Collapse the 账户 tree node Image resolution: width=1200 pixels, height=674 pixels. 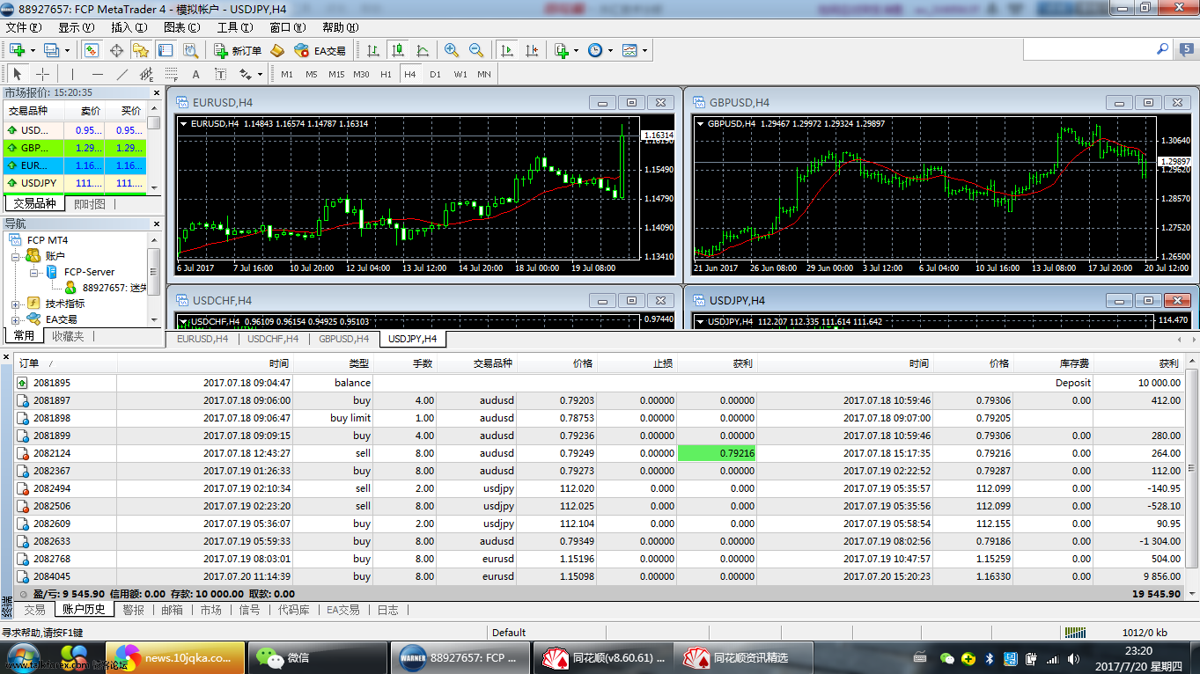16,256
